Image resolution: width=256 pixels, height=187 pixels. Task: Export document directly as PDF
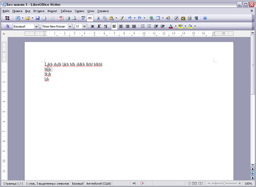(x=61, y=18)
